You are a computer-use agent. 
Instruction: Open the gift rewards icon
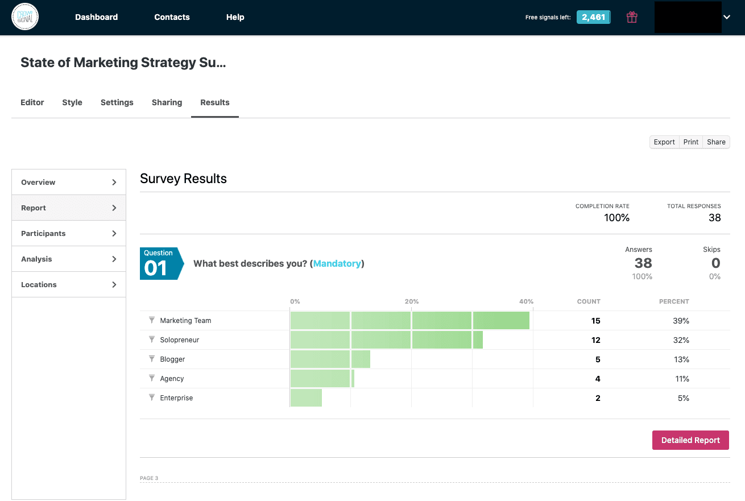[x=632, y=17]
